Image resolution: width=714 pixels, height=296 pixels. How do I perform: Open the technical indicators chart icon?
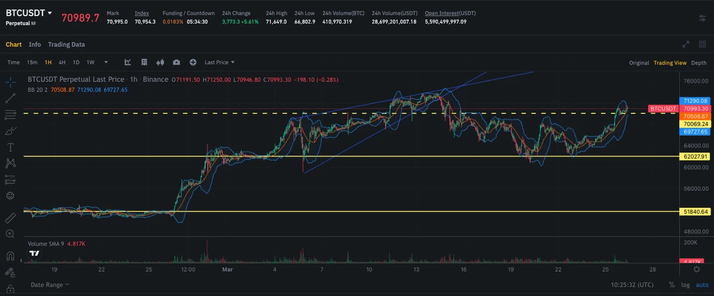click(128, 62)
